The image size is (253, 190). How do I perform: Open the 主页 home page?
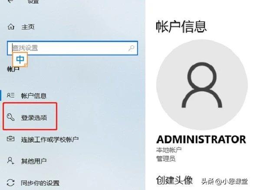[x=28, y=27]
